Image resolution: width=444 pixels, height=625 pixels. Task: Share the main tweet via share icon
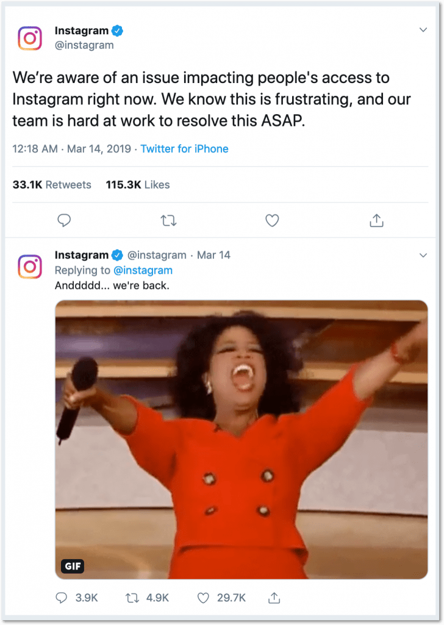coord(377,220)
